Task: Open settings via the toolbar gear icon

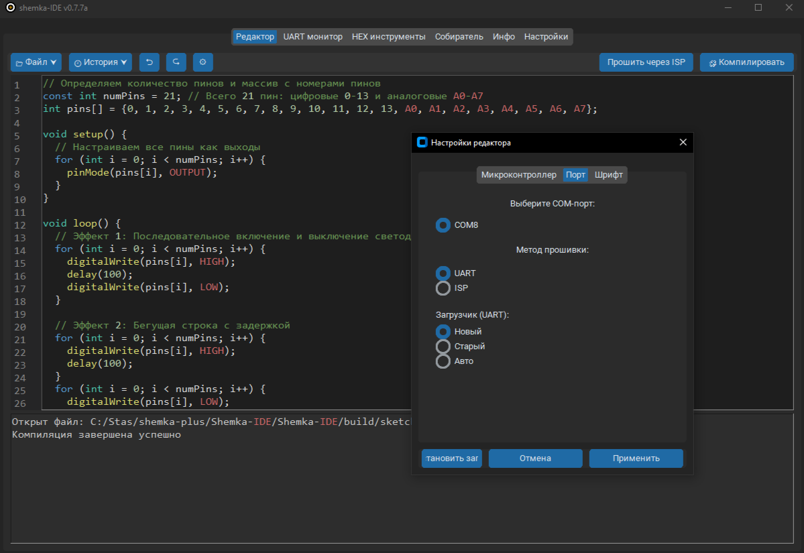Action: click(203, 62)
